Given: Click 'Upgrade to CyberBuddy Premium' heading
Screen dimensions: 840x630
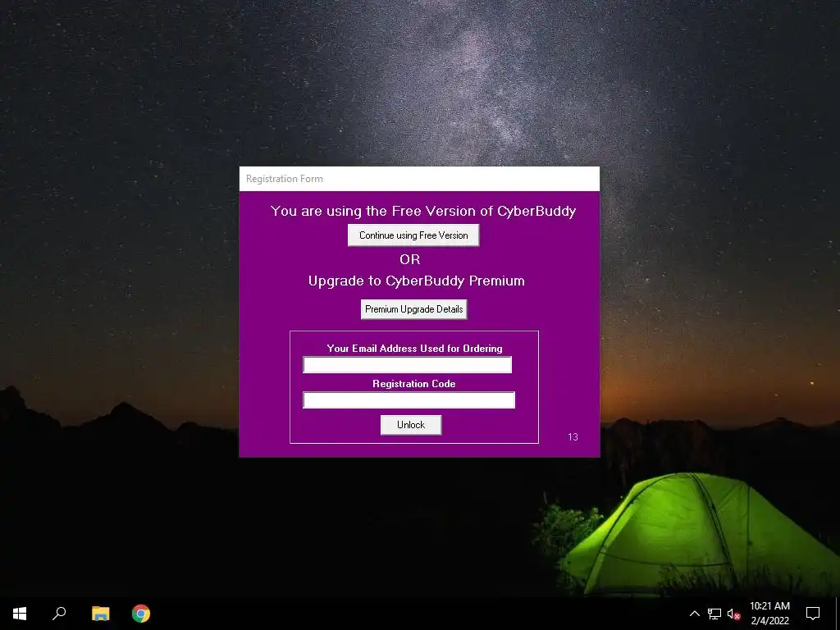Looking at the screenshot, I should tap(416, 281).
